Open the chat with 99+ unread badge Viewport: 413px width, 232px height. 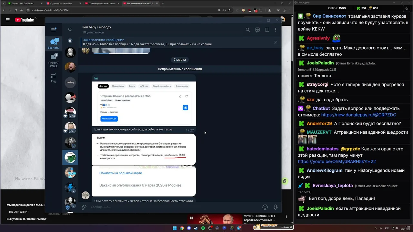tap(70, 128)
